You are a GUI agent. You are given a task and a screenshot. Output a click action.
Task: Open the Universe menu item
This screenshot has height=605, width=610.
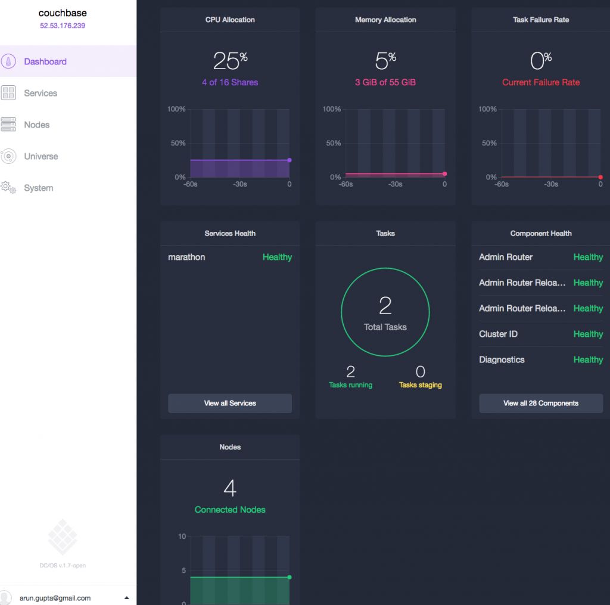coord(68,156)
